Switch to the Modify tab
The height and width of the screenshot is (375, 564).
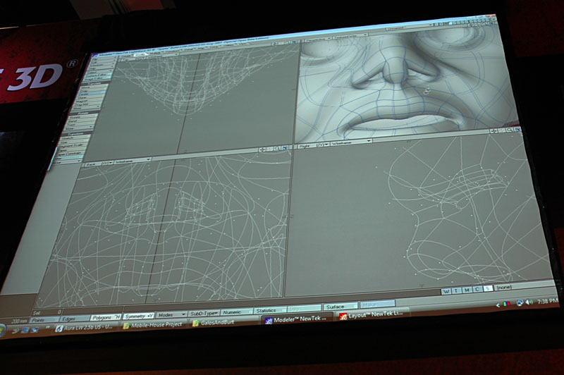140,55
